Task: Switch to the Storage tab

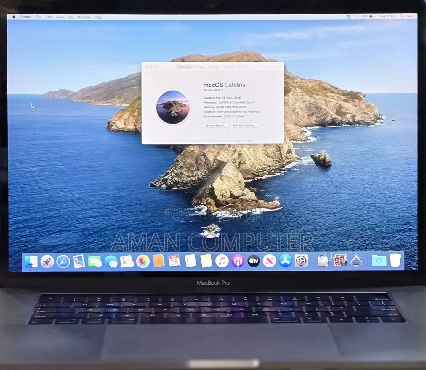Action: (214, 67)
